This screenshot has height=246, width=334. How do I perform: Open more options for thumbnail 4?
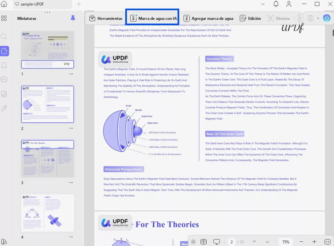71,237
